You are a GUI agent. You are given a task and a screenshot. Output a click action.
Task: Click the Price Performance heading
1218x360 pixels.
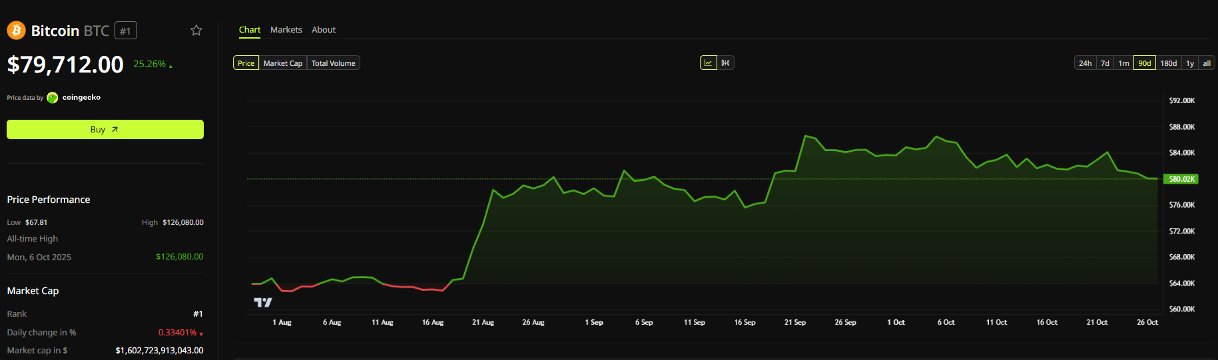point(49,200)
